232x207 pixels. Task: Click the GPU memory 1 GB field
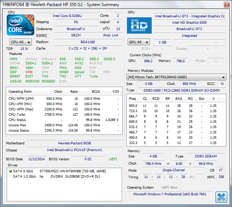162,42
